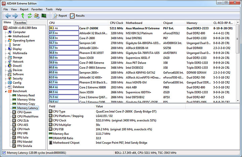
Task: Click the Multimedia speaker tree icon
Action: pos(10,53)
